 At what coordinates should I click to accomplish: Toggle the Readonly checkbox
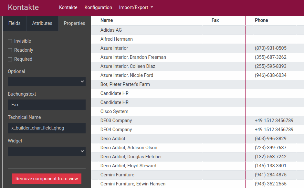pos(10,50)
